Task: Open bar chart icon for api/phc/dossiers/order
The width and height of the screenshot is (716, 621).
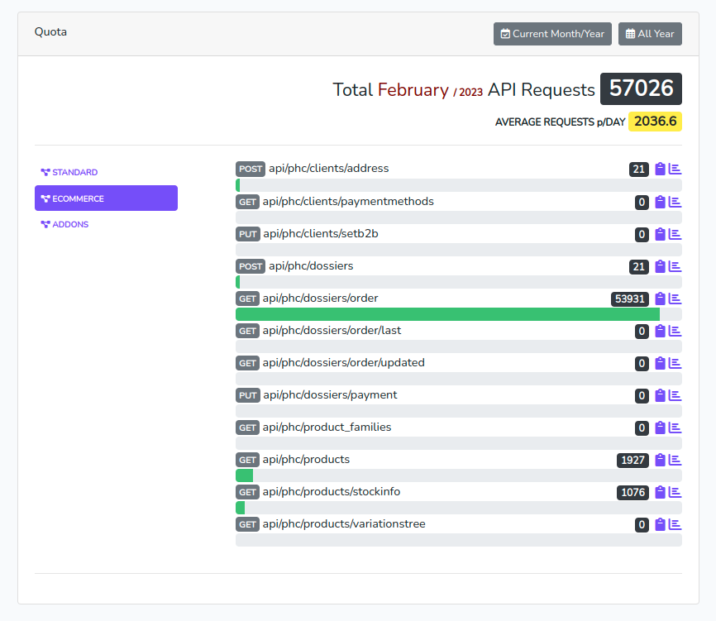Action: (675, 299)
